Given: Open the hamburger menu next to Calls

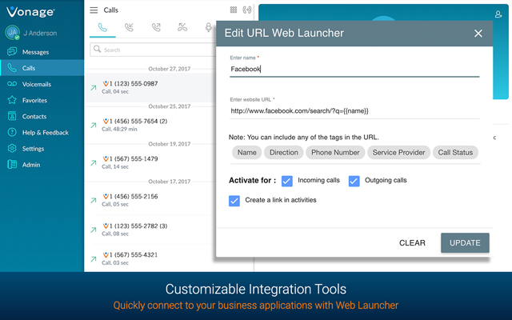Looking at the screenshot, I should click(94, 10).
